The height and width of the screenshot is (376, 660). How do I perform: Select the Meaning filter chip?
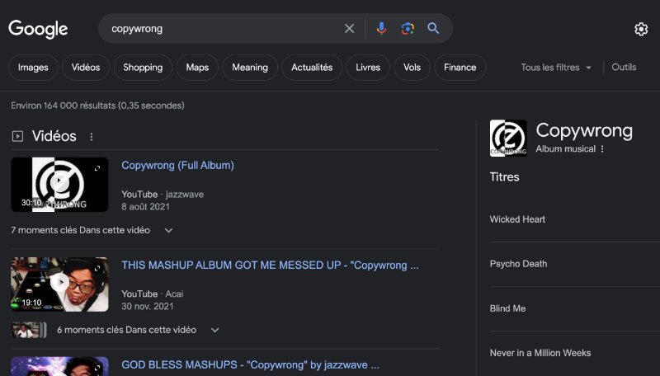250,68
